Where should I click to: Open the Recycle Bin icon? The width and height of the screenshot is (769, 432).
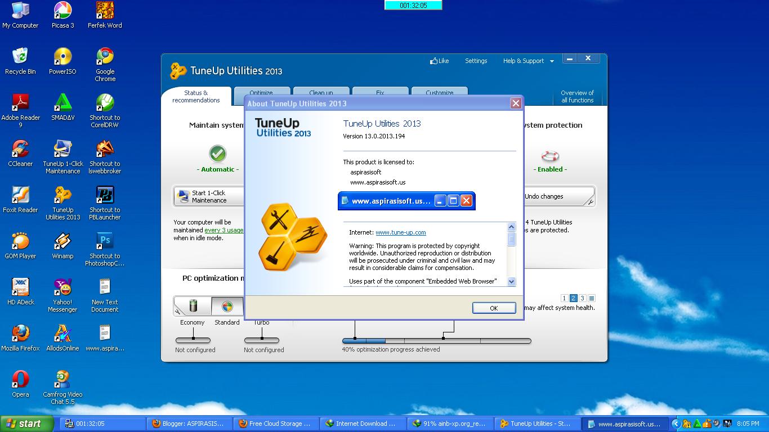(x=20, y=61)
